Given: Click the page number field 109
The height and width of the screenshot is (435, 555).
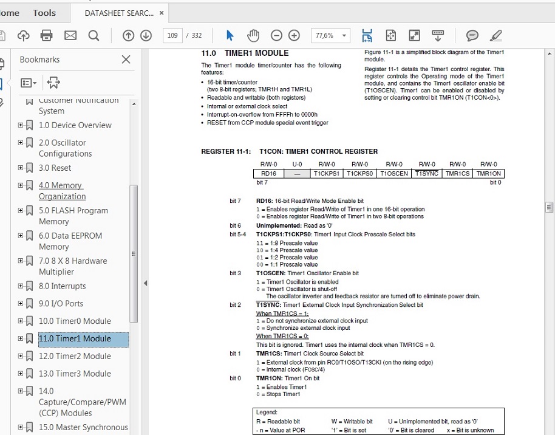Looking at the screenshot, I should point(172,35).
